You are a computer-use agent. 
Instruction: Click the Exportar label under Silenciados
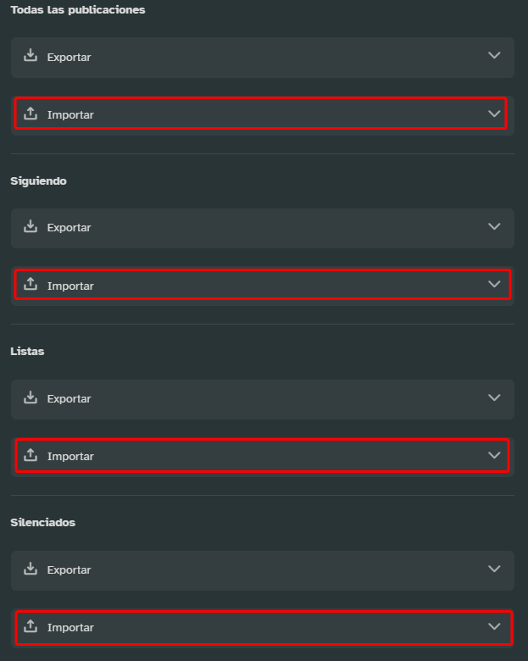(69, 570)
